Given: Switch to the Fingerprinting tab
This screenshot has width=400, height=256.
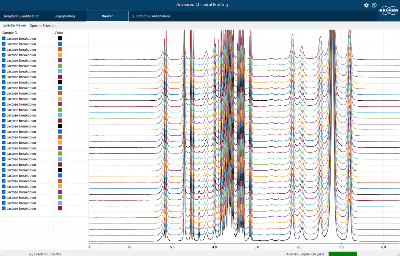Looking at the screenshot, I should click(64, 16).
